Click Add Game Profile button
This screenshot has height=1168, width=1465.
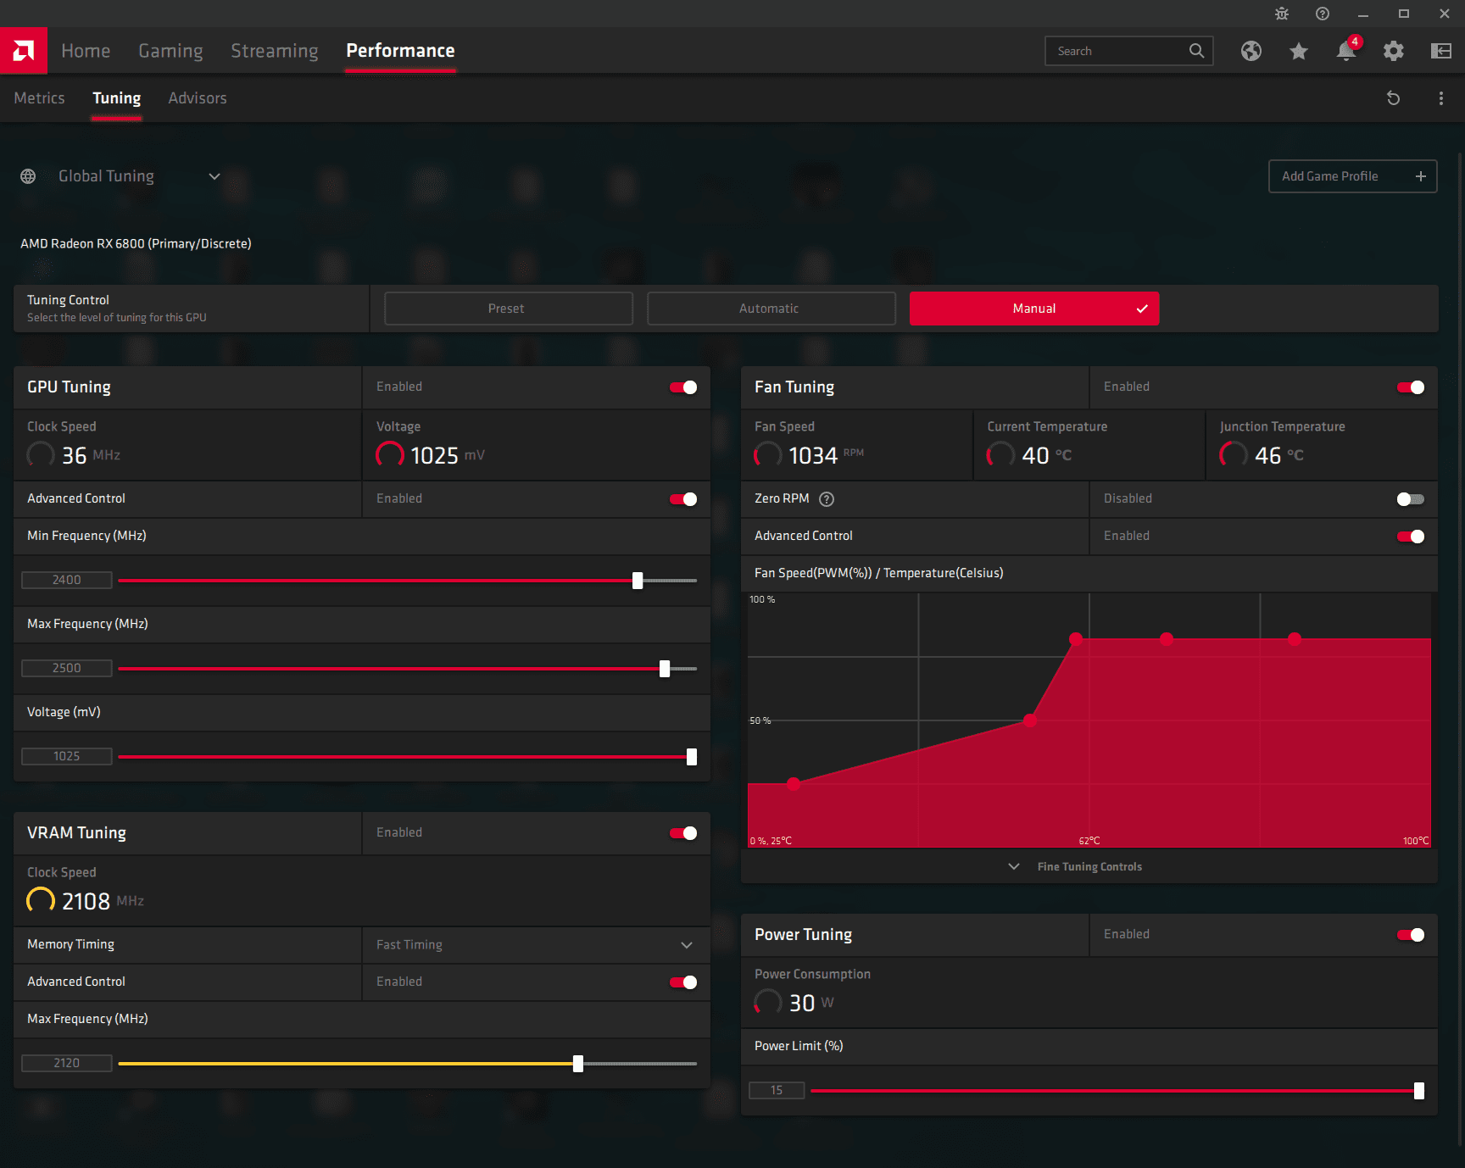click(x=1352, y=176)
